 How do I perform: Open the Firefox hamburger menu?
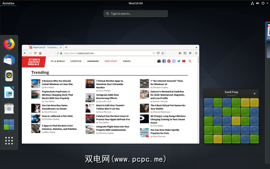196,53
